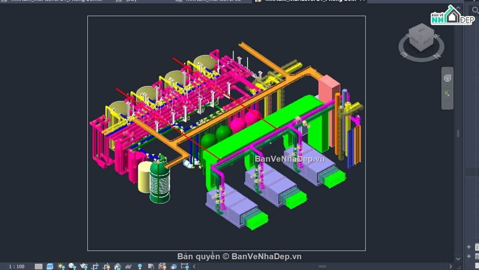Click the blue 3D box visual style icon
479x270 pixels.
[x=50, y=266]
